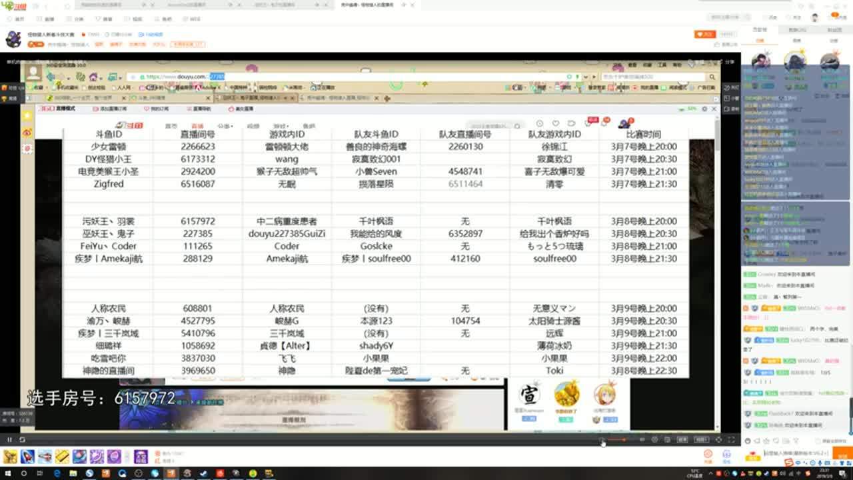This screenshot has width=853, height=480.
Task: Click the Douyu logo in the client header
Action: point(13,7)
